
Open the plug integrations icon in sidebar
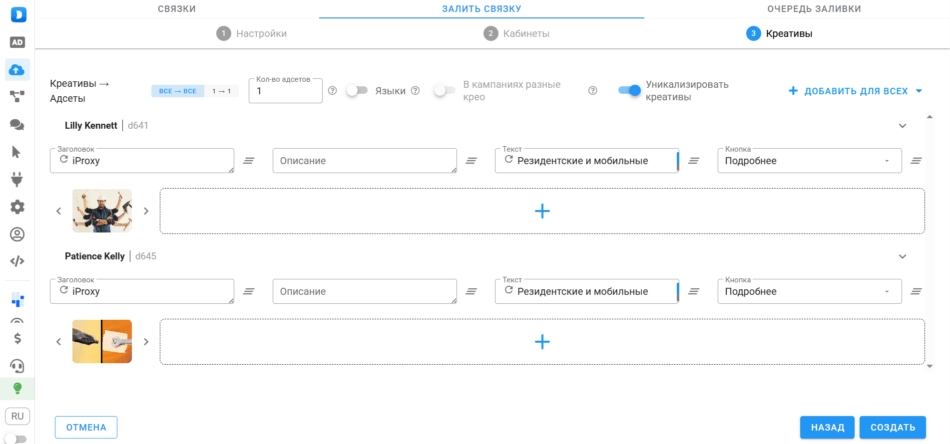17,179
